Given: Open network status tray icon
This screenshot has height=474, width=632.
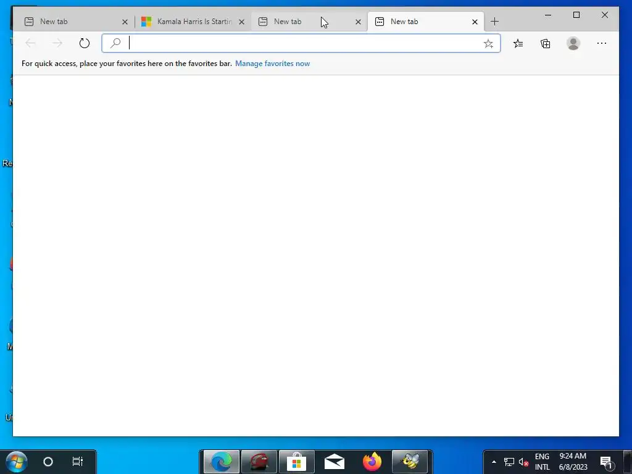Looking at the screenshot, I should (509, 462).
